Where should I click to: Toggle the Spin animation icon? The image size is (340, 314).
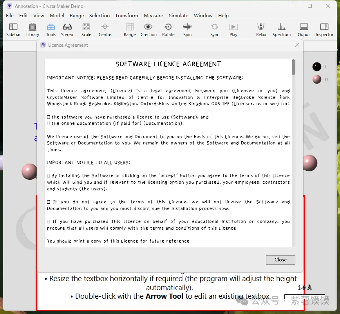[x=187, y=27]
